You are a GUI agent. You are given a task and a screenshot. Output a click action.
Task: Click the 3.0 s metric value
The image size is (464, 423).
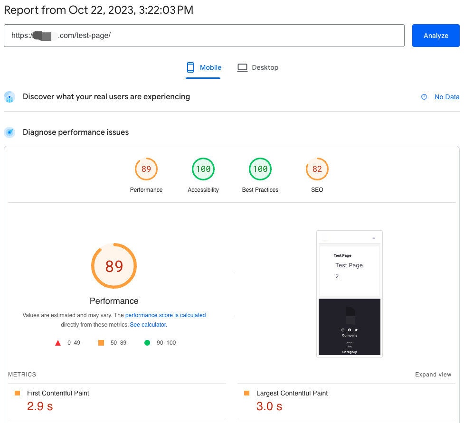269,406
